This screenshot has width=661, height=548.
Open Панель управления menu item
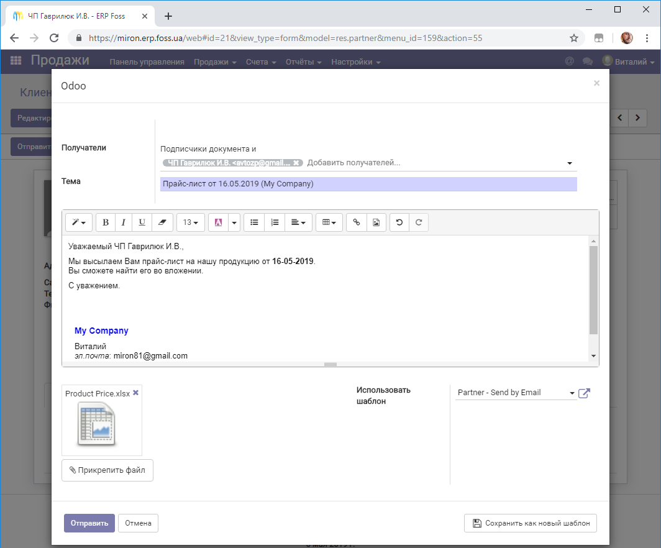[147, 62]
